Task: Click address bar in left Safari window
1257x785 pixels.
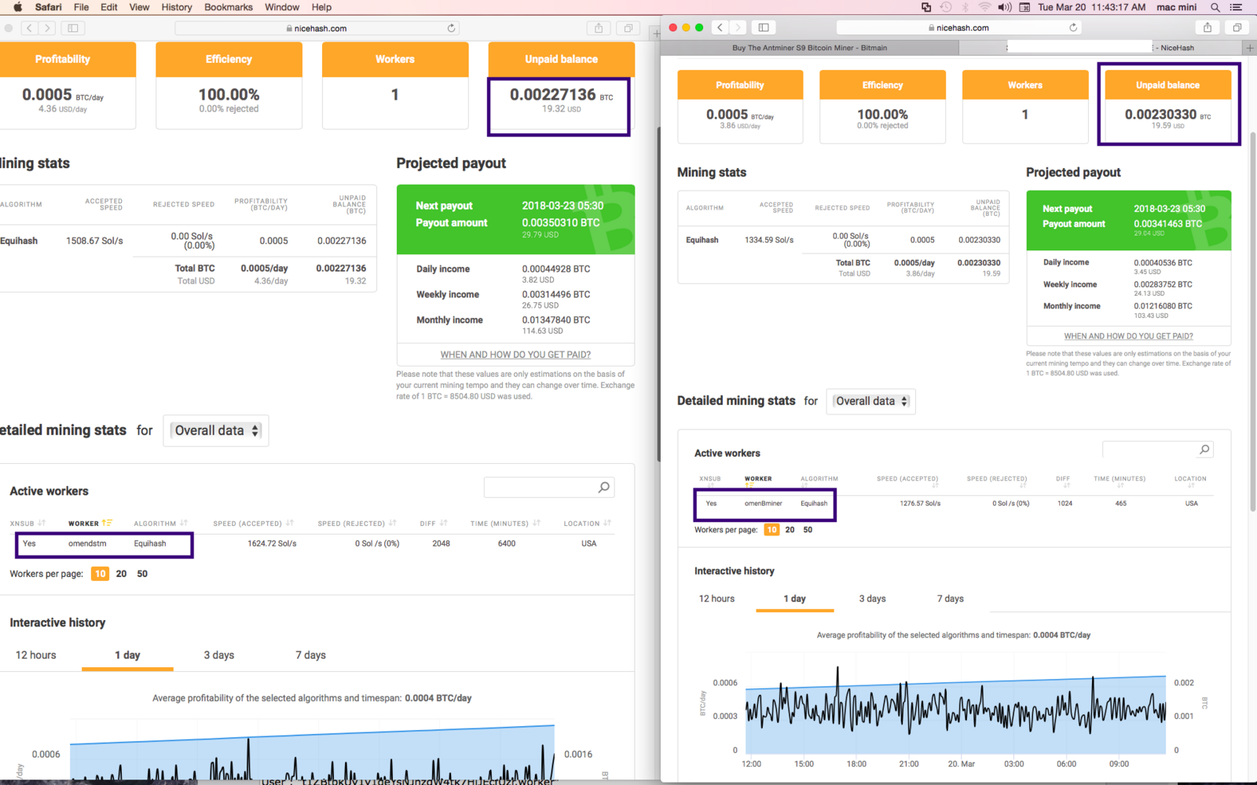Action: coord(317,28)
